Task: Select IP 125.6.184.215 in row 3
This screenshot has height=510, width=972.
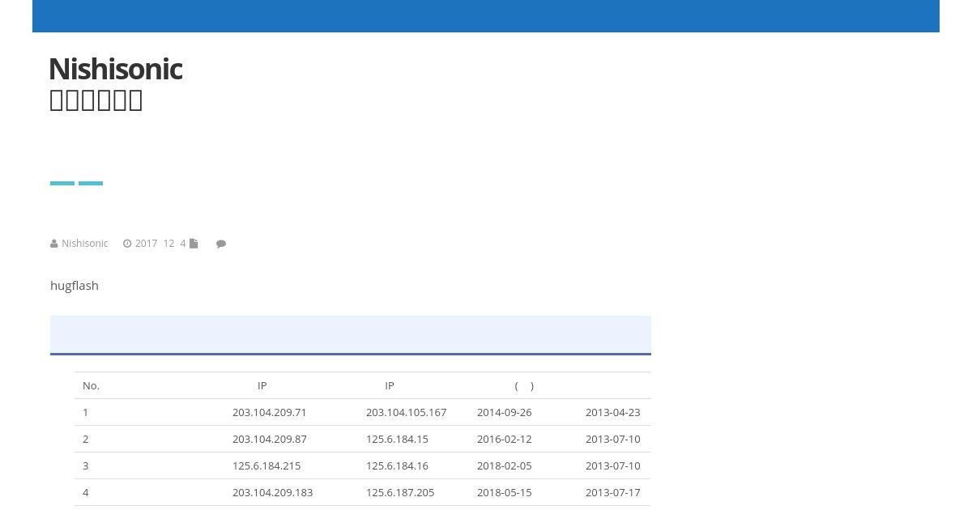Action: point(266,466)
